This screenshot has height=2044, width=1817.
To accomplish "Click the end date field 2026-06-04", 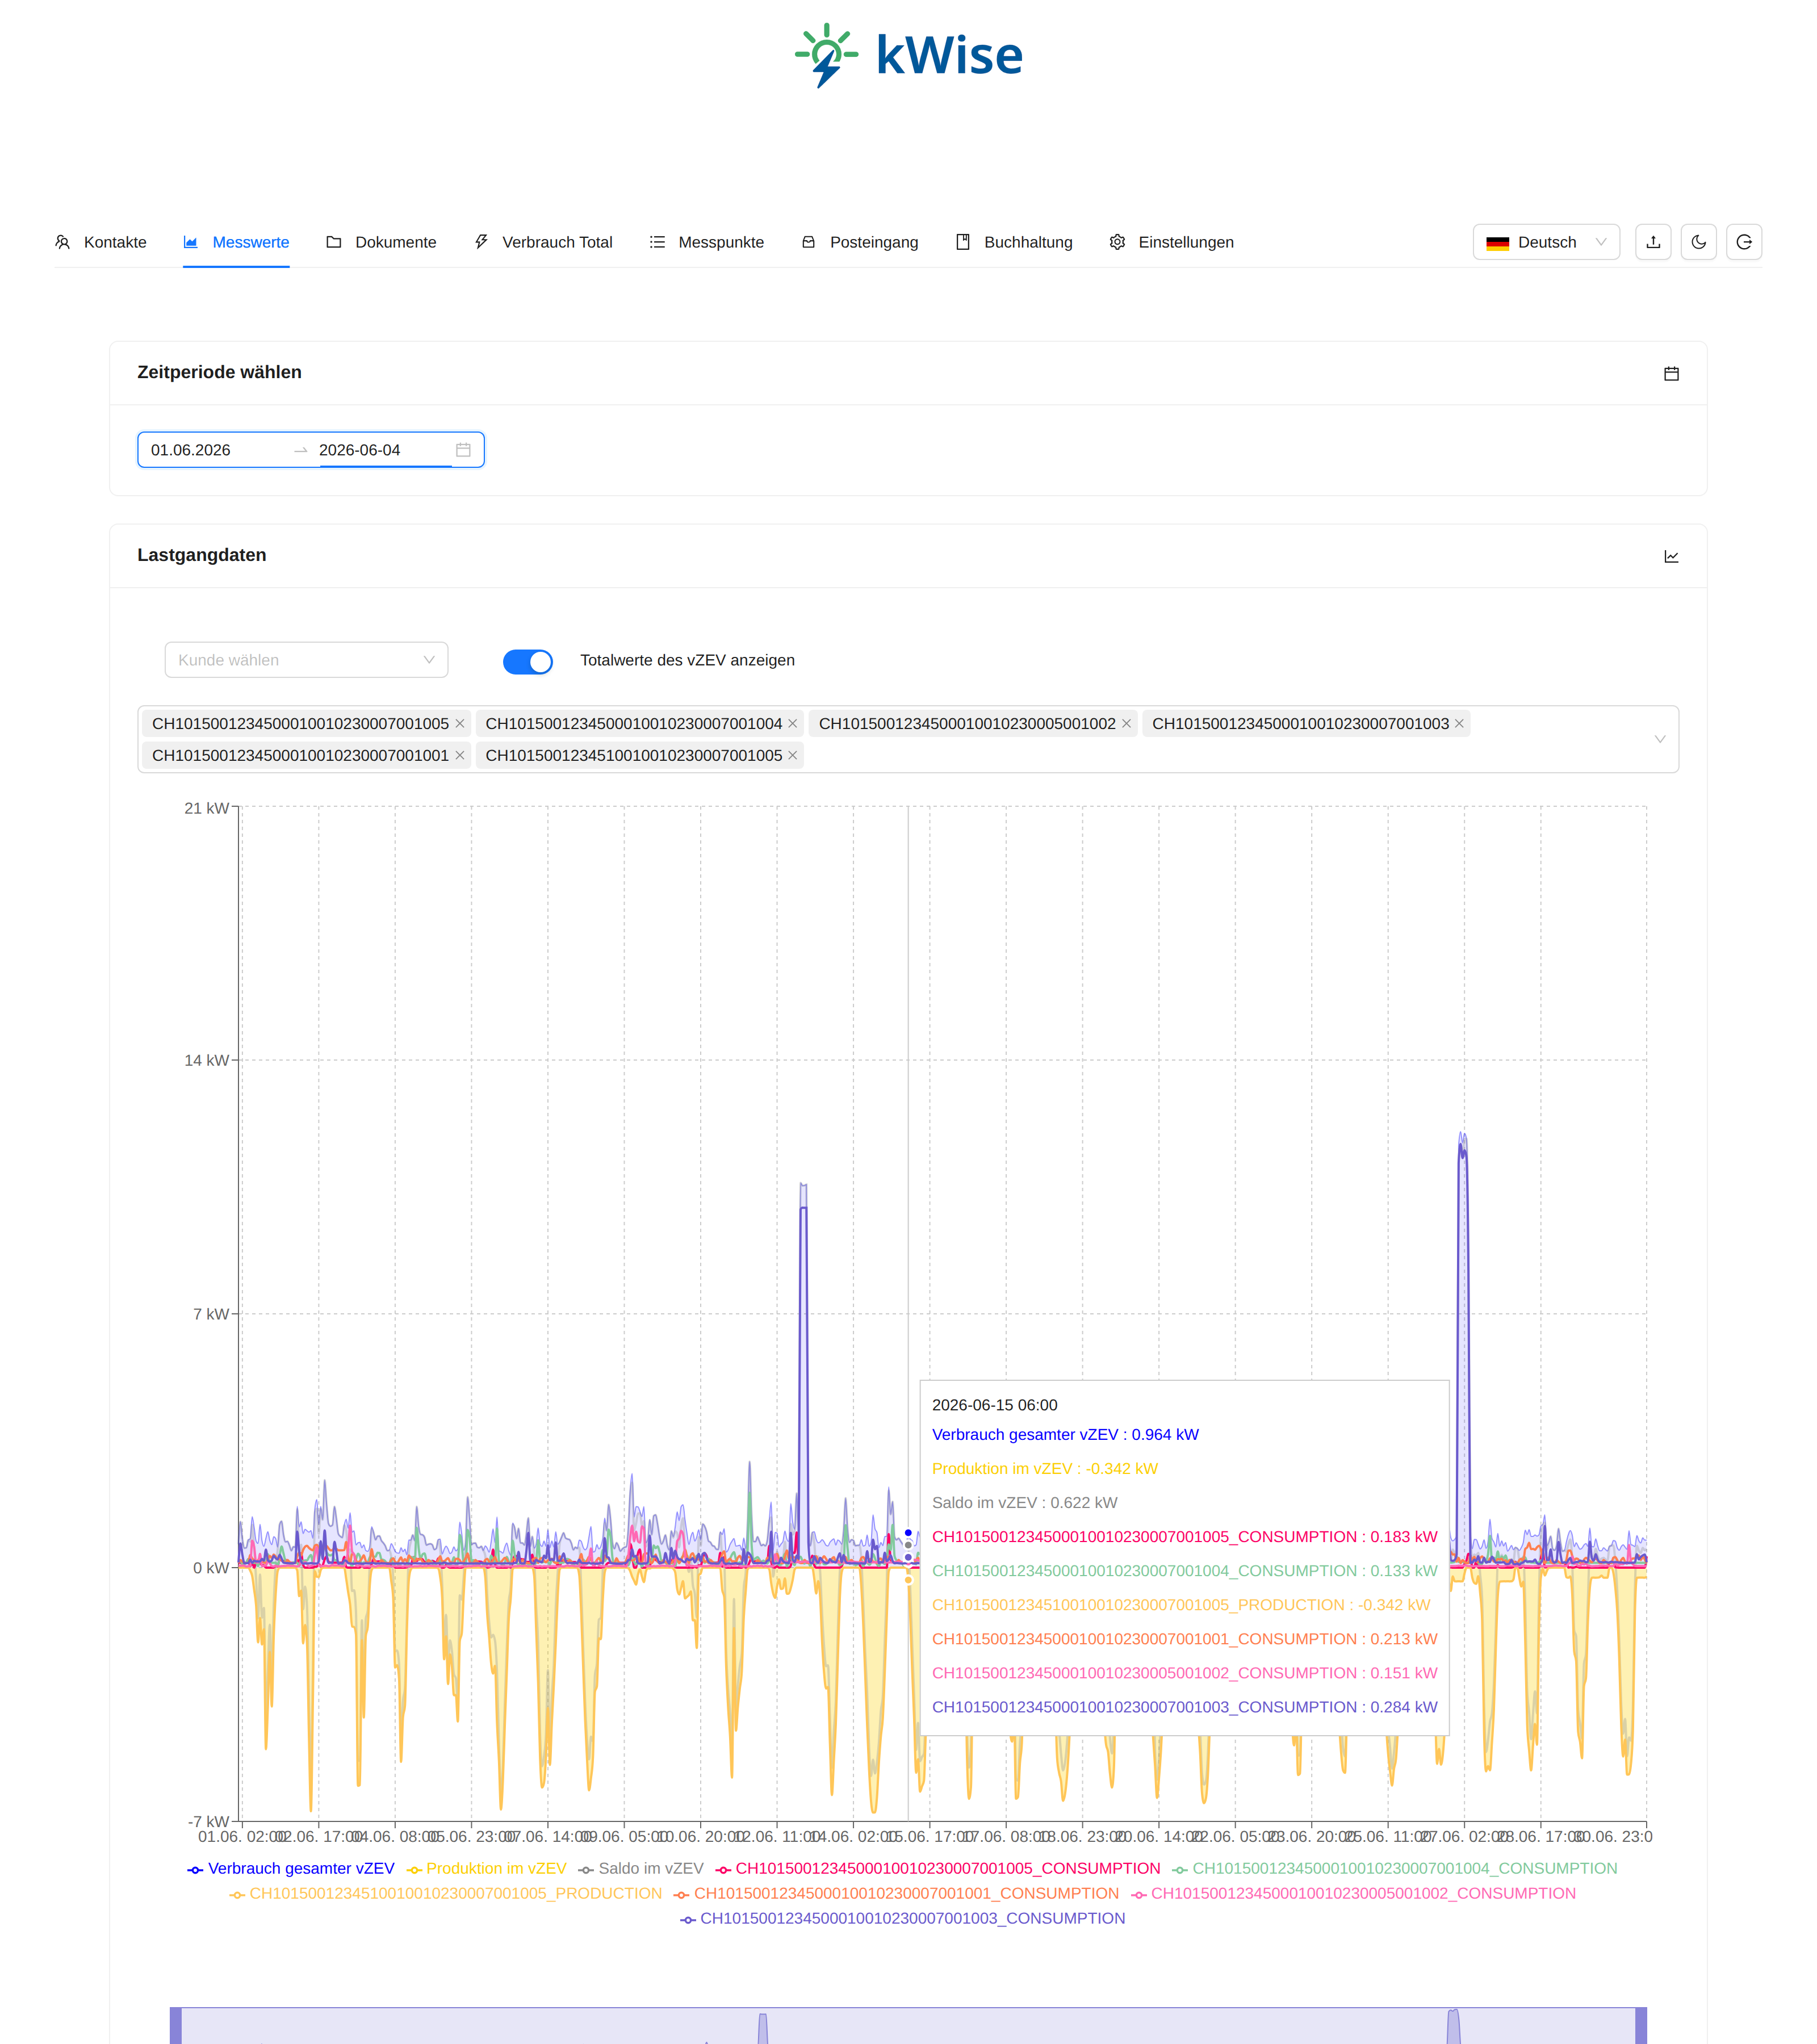I will [x=384, y=450].
